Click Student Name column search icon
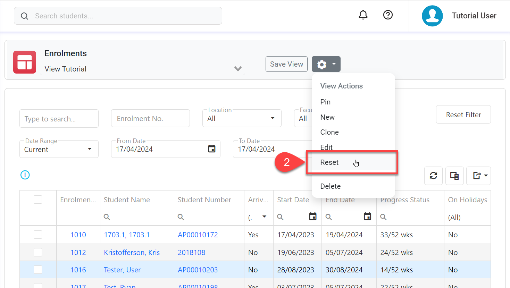 107,217
